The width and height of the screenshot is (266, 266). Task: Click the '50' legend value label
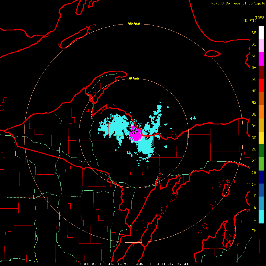tap(254, 79)
